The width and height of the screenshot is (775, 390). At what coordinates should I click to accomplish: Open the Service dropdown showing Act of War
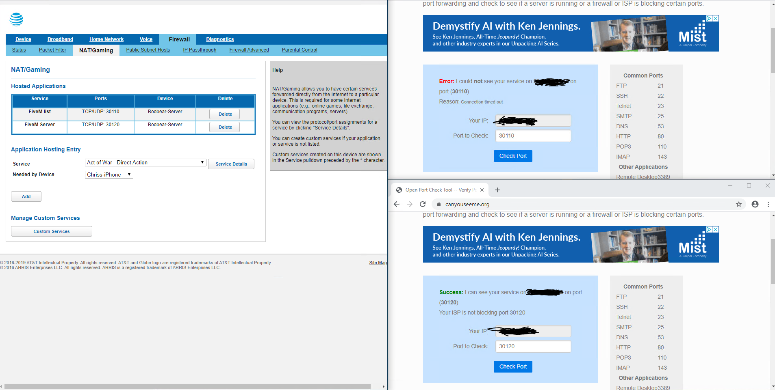tap(145, 162)
